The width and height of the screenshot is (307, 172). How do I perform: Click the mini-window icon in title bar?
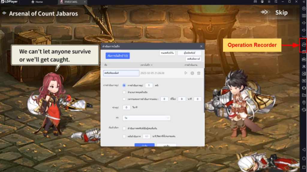tap(276, 2)
